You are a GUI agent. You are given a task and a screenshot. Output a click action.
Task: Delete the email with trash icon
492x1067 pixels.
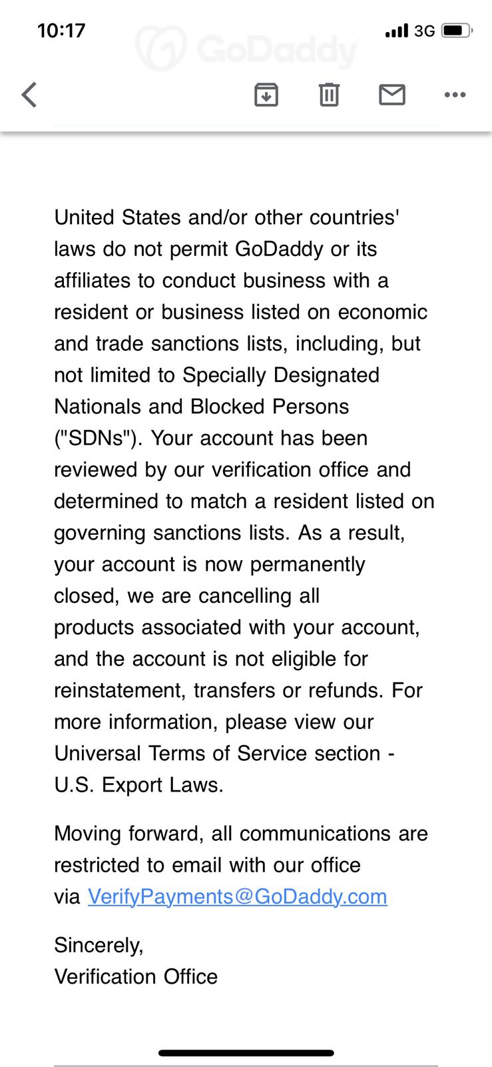pyautogui.click(x=329, y=95)
